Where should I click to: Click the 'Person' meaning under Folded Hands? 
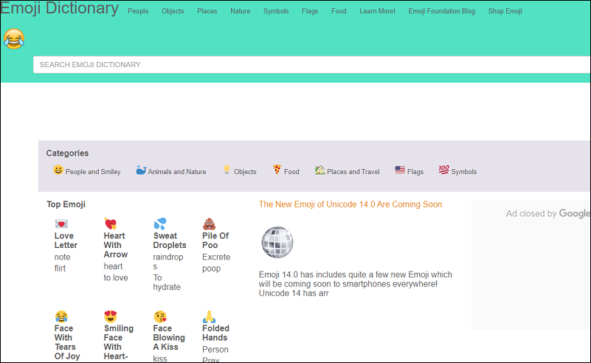click(215, 350)
